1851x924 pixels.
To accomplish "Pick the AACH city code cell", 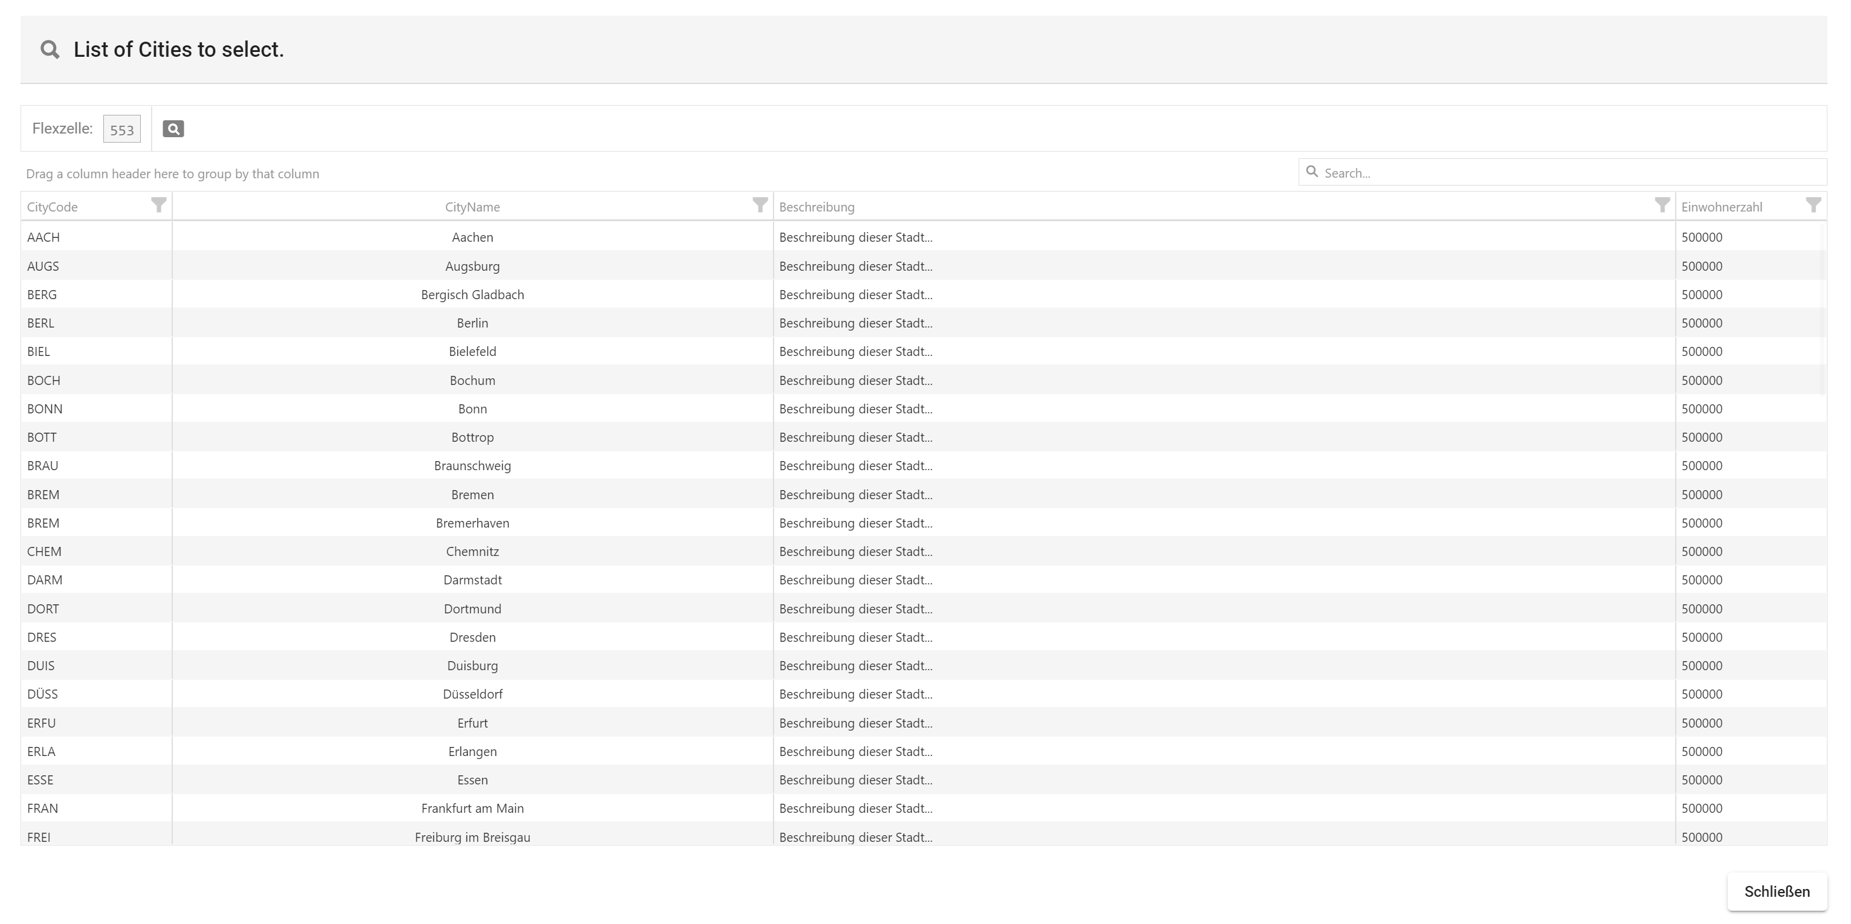I will click(44, 237).
